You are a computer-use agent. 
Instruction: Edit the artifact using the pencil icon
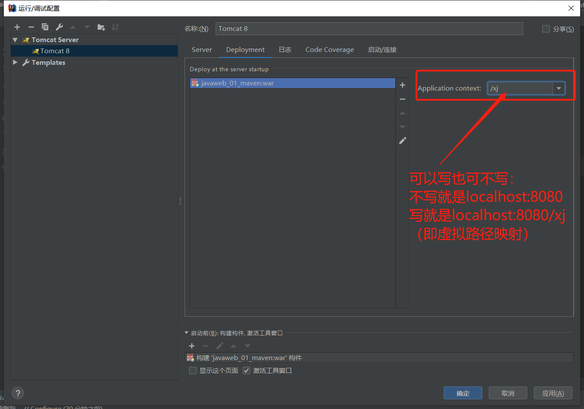click(402, 141)
